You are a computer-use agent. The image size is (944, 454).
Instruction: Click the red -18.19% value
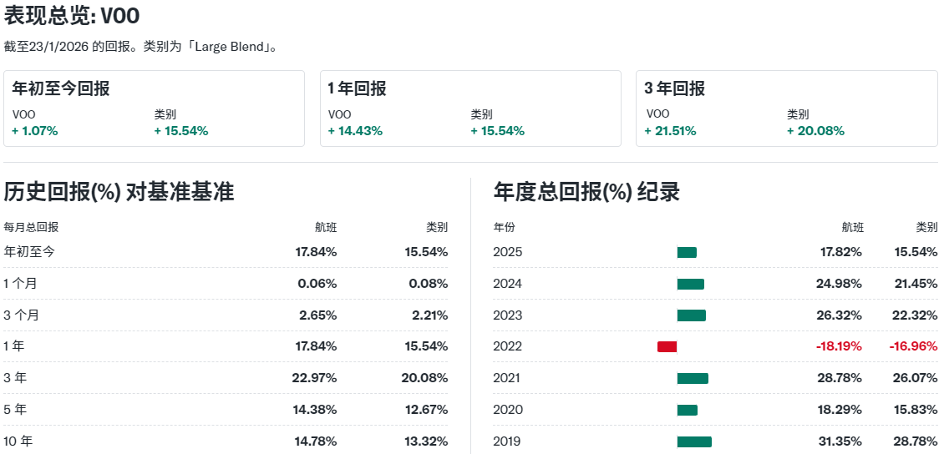(x=839, y=346)
